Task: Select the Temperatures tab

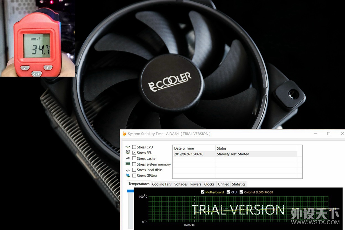Action: tap(139, 184)
